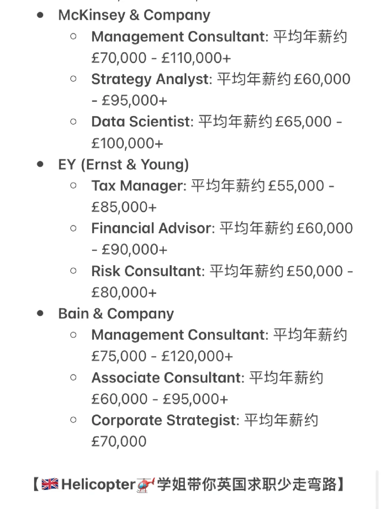
Task: Click the Associate Consultant label
Action: 168,378
